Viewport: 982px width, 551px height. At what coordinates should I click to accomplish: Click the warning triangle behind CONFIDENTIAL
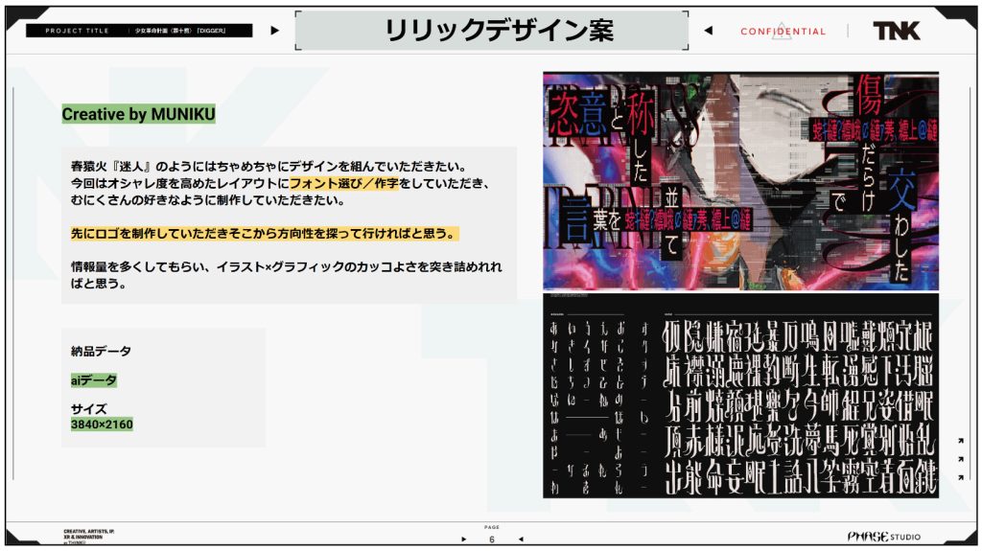click(781, 32)
